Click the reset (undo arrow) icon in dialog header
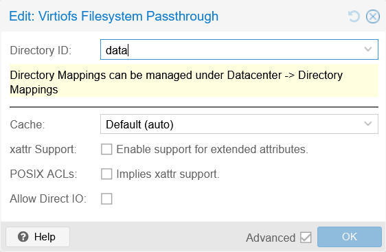Viewport: 386px width, 252px height. pyautogui.click(x=354, y=16)
